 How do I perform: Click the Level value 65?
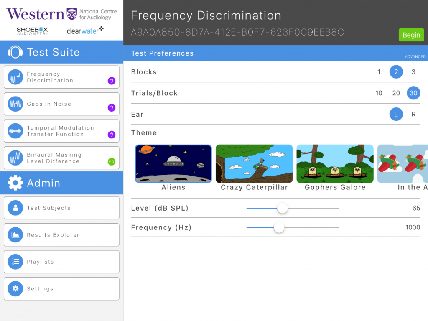point(416,208)
